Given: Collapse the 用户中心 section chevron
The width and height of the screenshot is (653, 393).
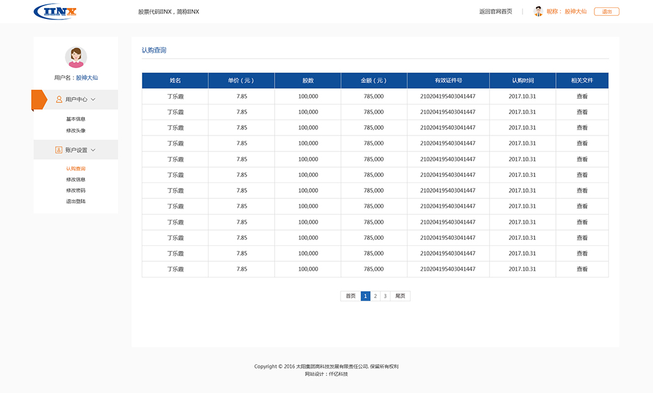Looking at the screenshot, I should (93, 99).
